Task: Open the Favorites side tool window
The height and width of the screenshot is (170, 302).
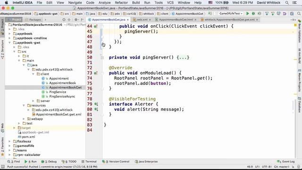Action: pyautogui.click(x=2, y=146)
